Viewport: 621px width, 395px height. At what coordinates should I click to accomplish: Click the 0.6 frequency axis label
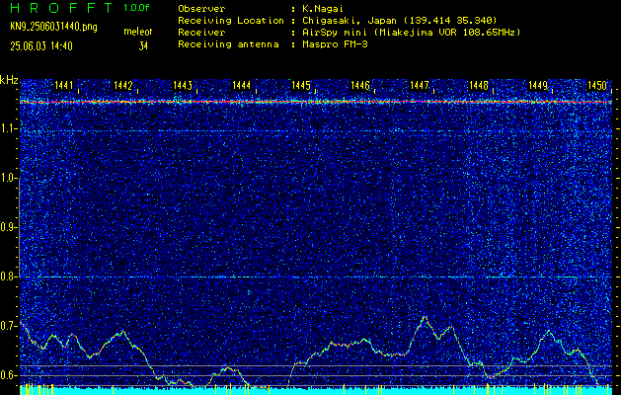9,375
